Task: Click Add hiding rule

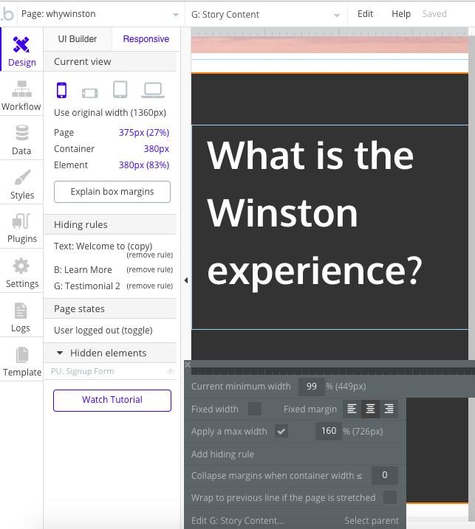Action: click(x=222, y=454)
